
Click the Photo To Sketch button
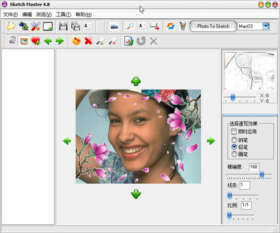coord(213,26)
